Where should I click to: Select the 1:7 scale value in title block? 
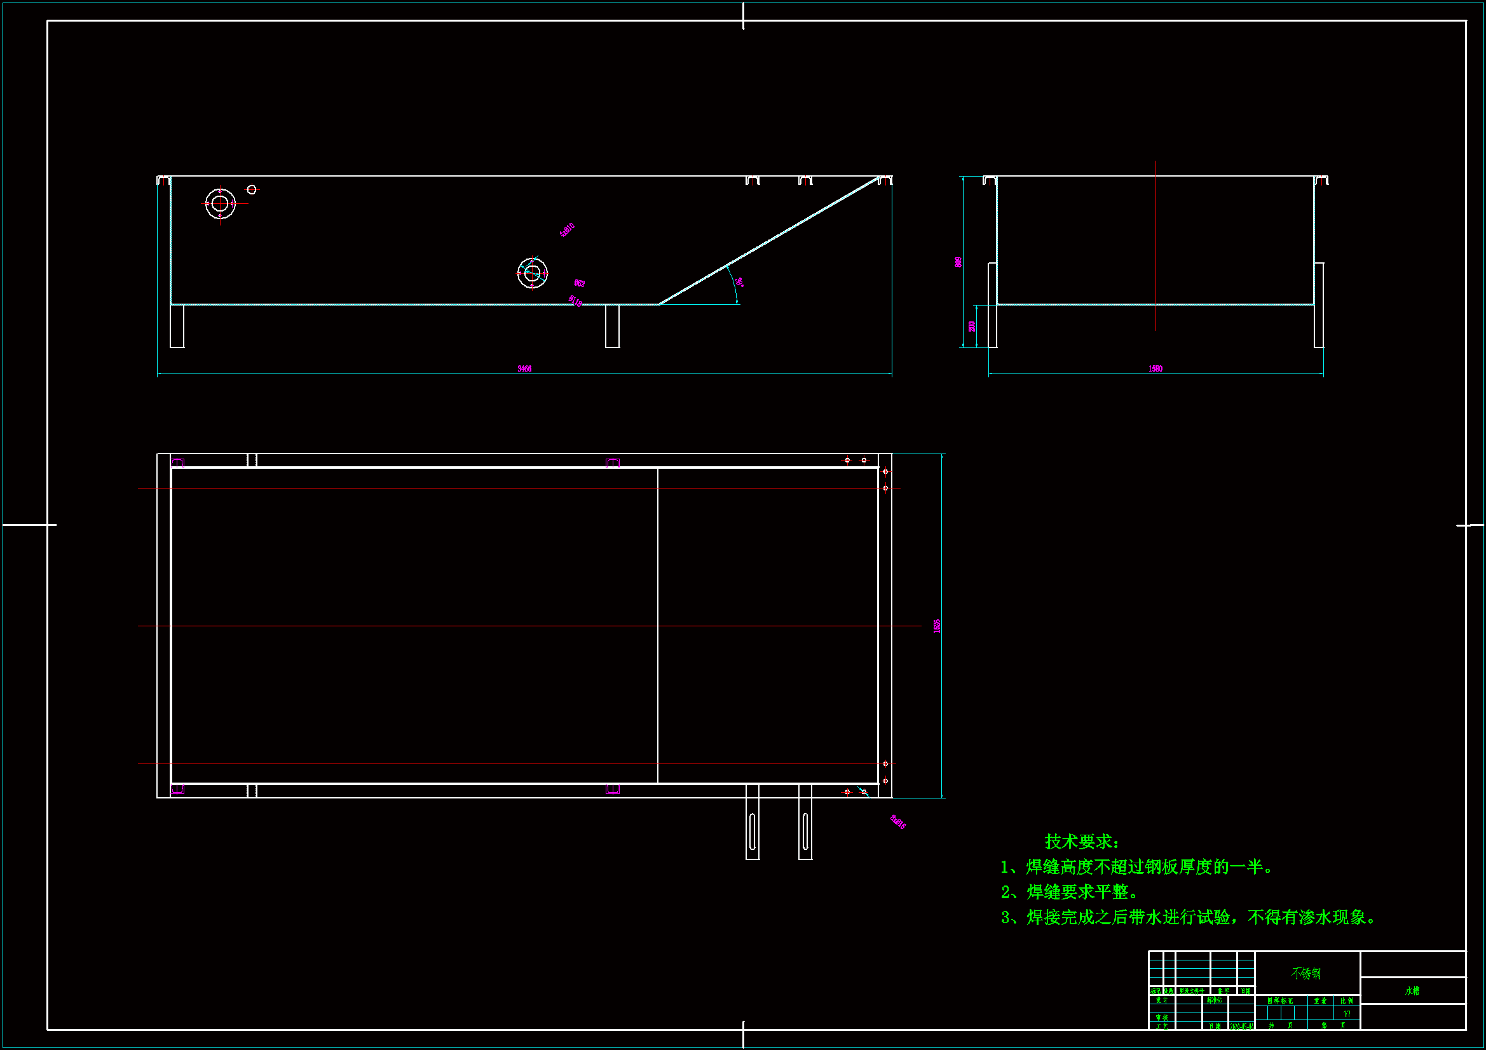tap(1347, 1014)
